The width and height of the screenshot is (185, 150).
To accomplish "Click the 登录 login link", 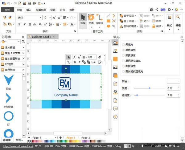I will [x=163, y=10].
